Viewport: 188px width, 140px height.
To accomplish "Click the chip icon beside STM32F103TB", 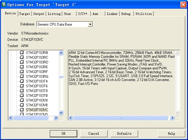I will (22, 95).
